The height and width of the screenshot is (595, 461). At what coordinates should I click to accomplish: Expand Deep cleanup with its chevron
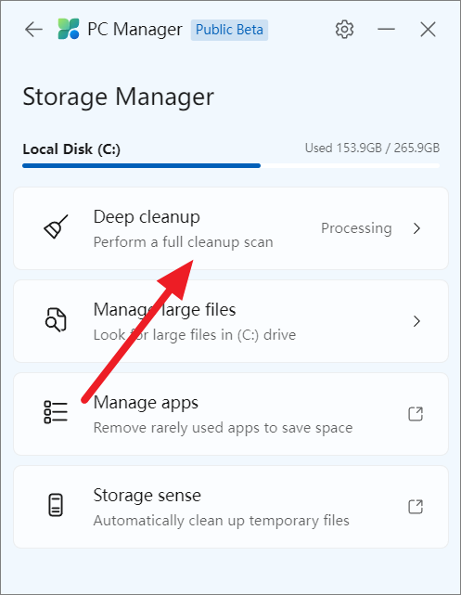(x=416, y=228)
